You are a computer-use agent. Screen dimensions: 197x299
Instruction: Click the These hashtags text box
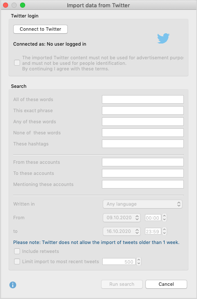(x=143, y=144)
